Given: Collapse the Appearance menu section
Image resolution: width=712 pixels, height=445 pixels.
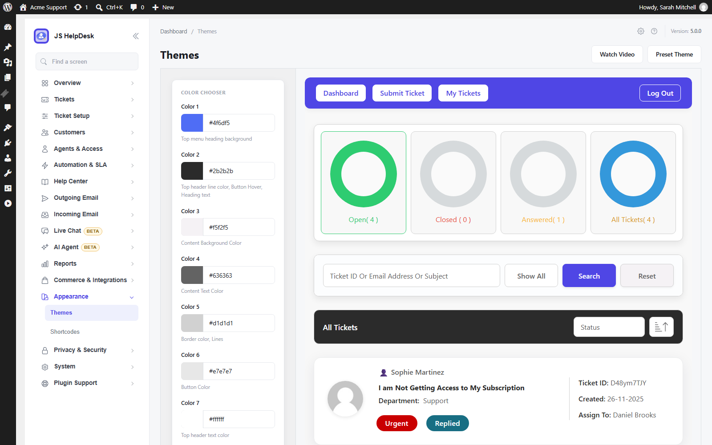Looking at the screenshot, I should click(x=88, y=296).
